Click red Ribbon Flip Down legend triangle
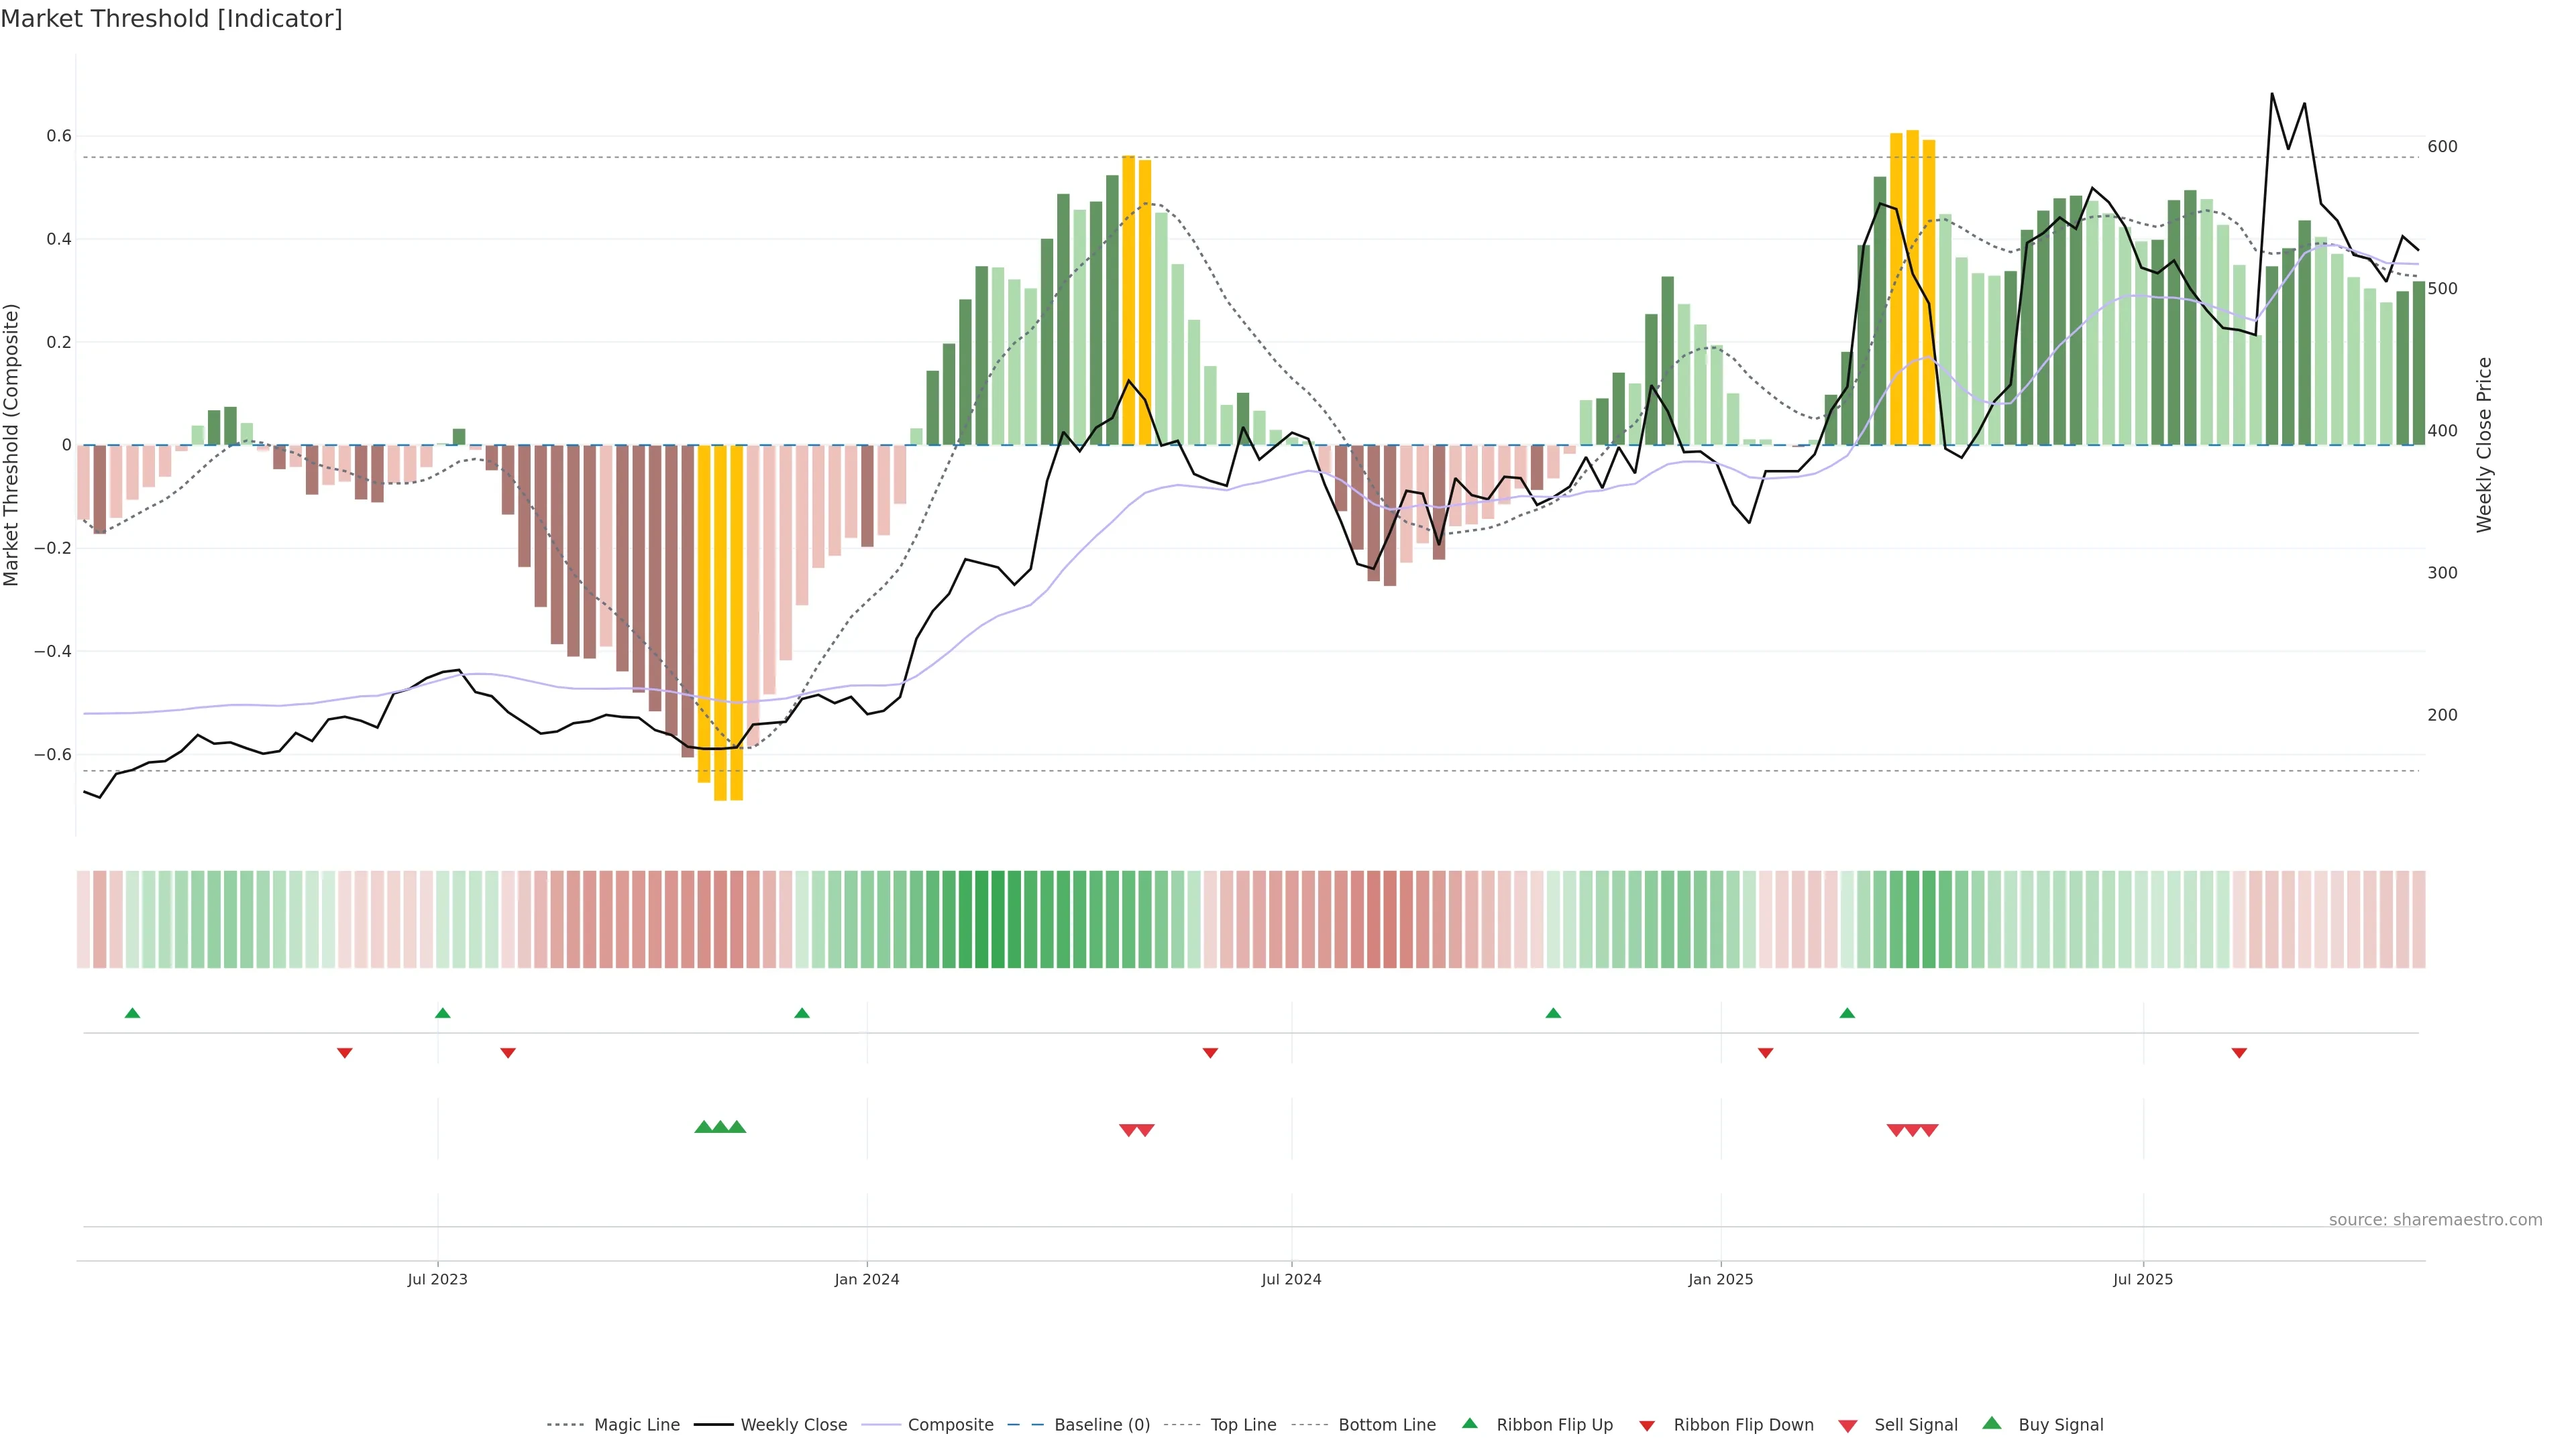This screenshot has height=1448, width=2576. click(x=1647, y=1426)
